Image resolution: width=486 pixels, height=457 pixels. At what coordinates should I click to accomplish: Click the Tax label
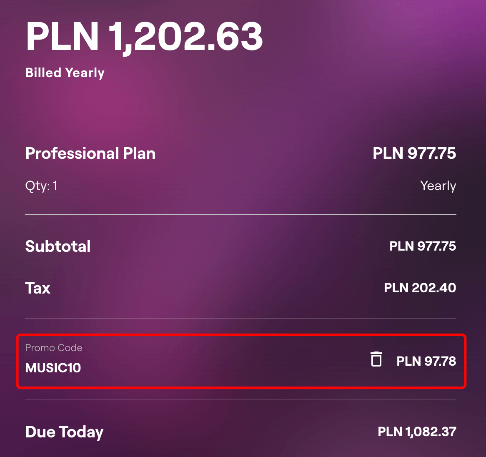pos(38,288)
